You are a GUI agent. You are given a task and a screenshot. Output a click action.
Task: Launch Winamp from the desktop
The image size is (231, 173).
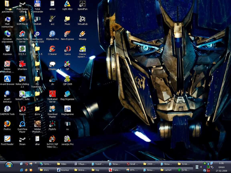(x=82, y=36)
